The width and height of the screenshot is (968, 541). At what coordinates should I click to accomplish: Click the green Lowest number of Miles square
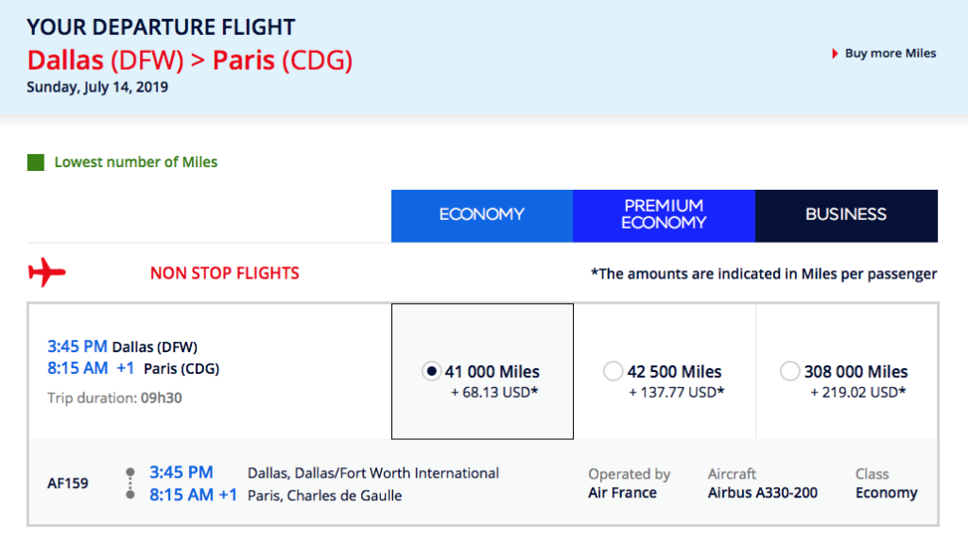pos(36,162)
